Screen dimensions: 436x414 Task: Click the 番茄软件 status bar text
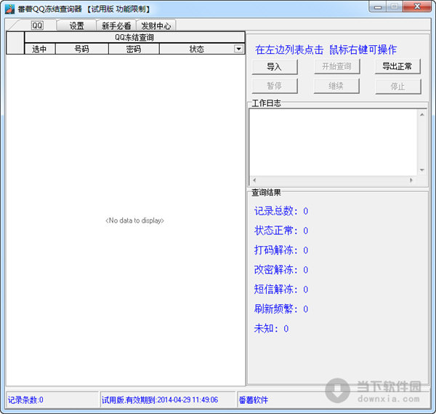(x=254, y=400)
